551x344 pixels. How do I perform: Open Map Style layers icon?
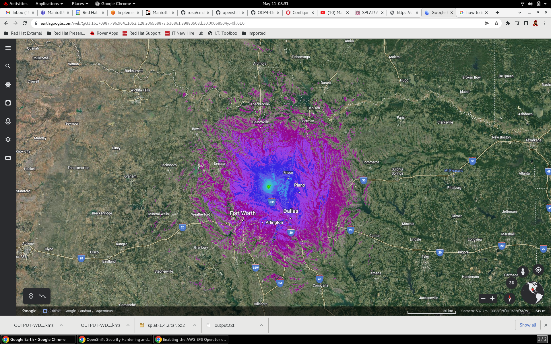click(8, 140)
